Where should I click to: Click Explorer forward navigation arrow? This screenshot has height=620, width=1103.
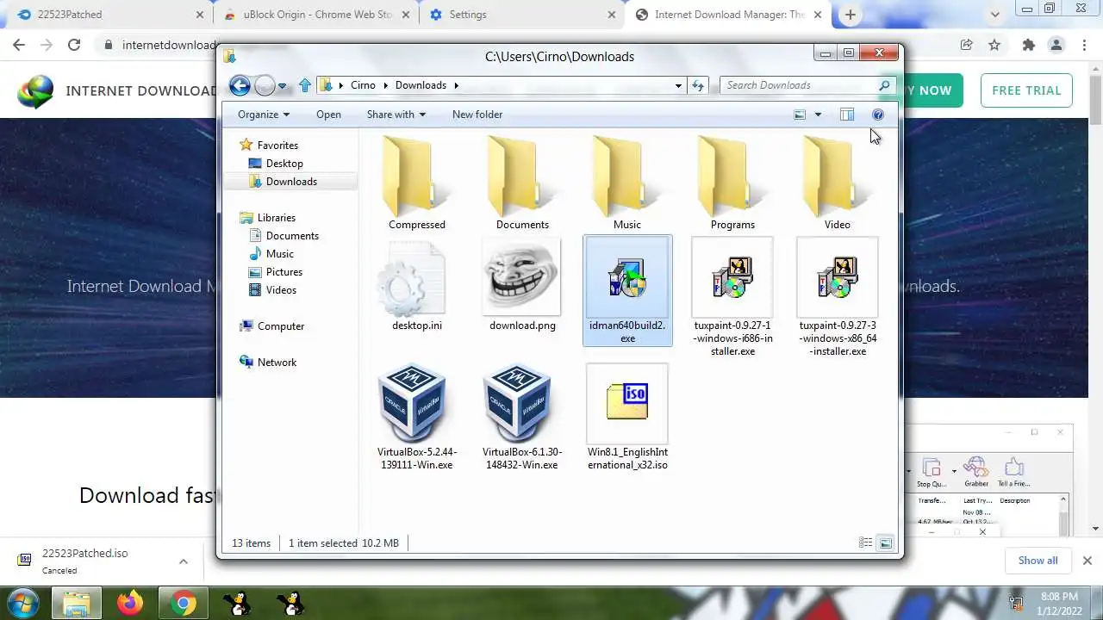click(265, 85)
